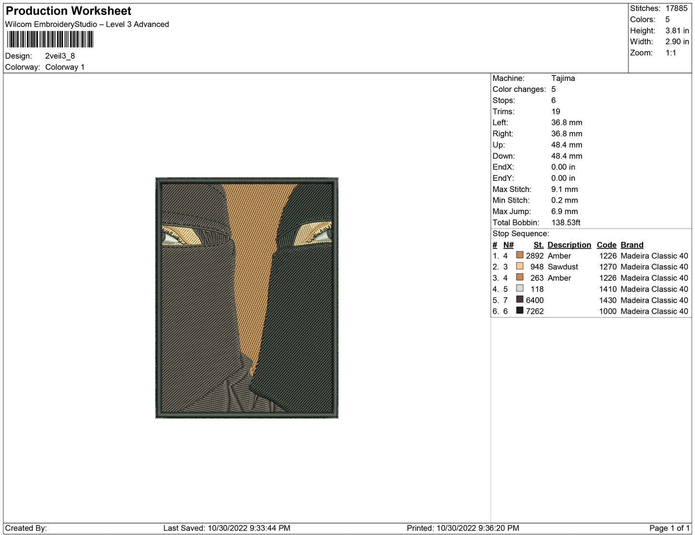The height and width of the screenshot is (535, 695).
Task: Click the Total Bobbin value 138.53ft
Action: [566, 222]
